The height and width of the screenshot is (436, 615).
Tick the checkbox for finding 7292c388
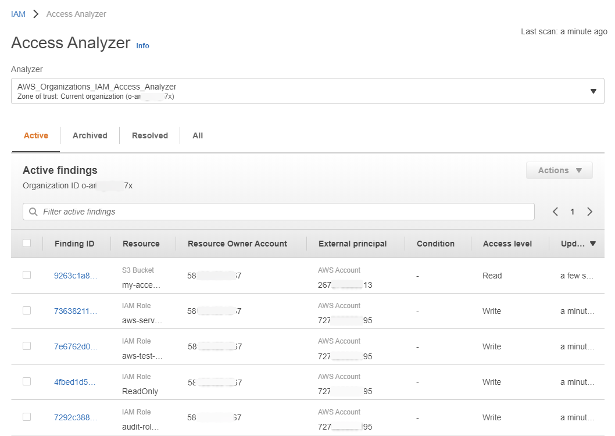27,417
